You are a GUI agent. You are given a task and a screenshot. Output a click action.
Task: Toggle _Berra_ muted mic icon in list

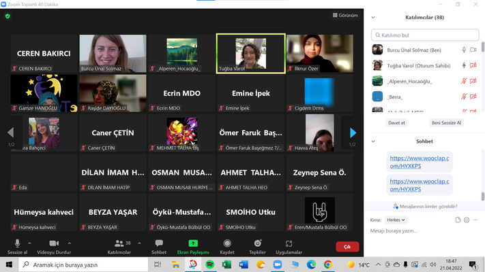[464, 97]
